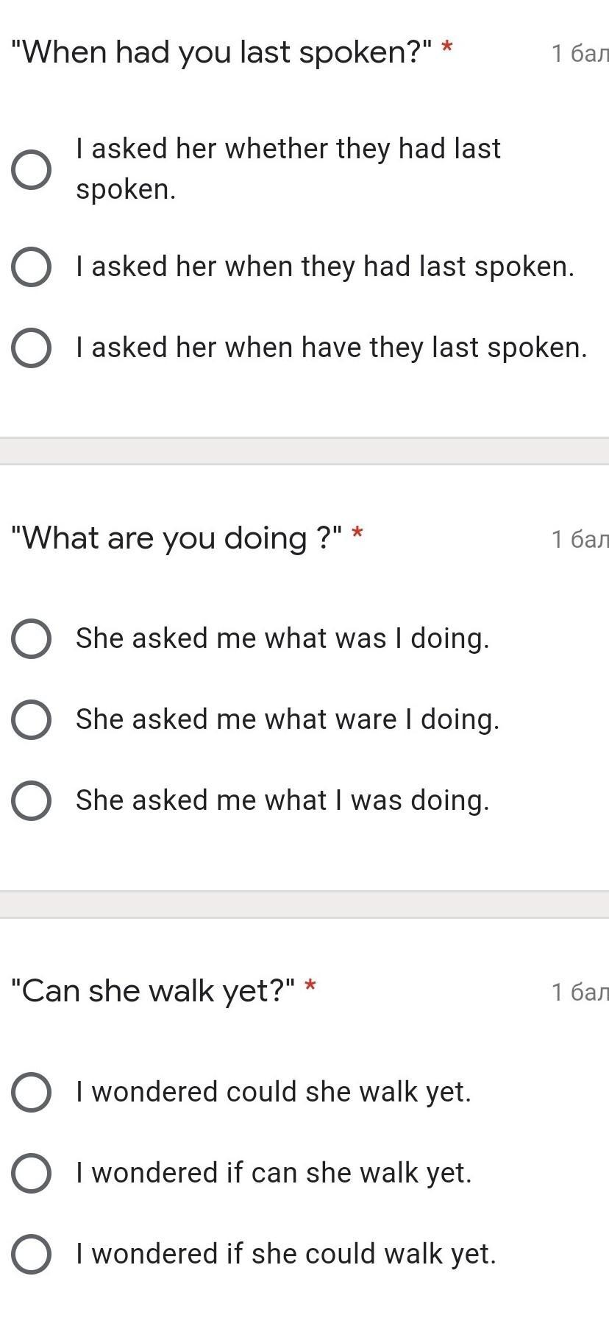
Task: Click the question title 'What are you doing ?'
Action: click(x=177, y=538)
